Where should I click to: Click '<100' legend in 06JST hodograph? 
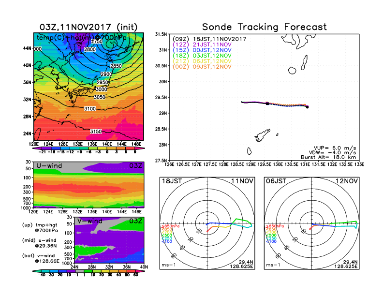(x=271, y=241)
